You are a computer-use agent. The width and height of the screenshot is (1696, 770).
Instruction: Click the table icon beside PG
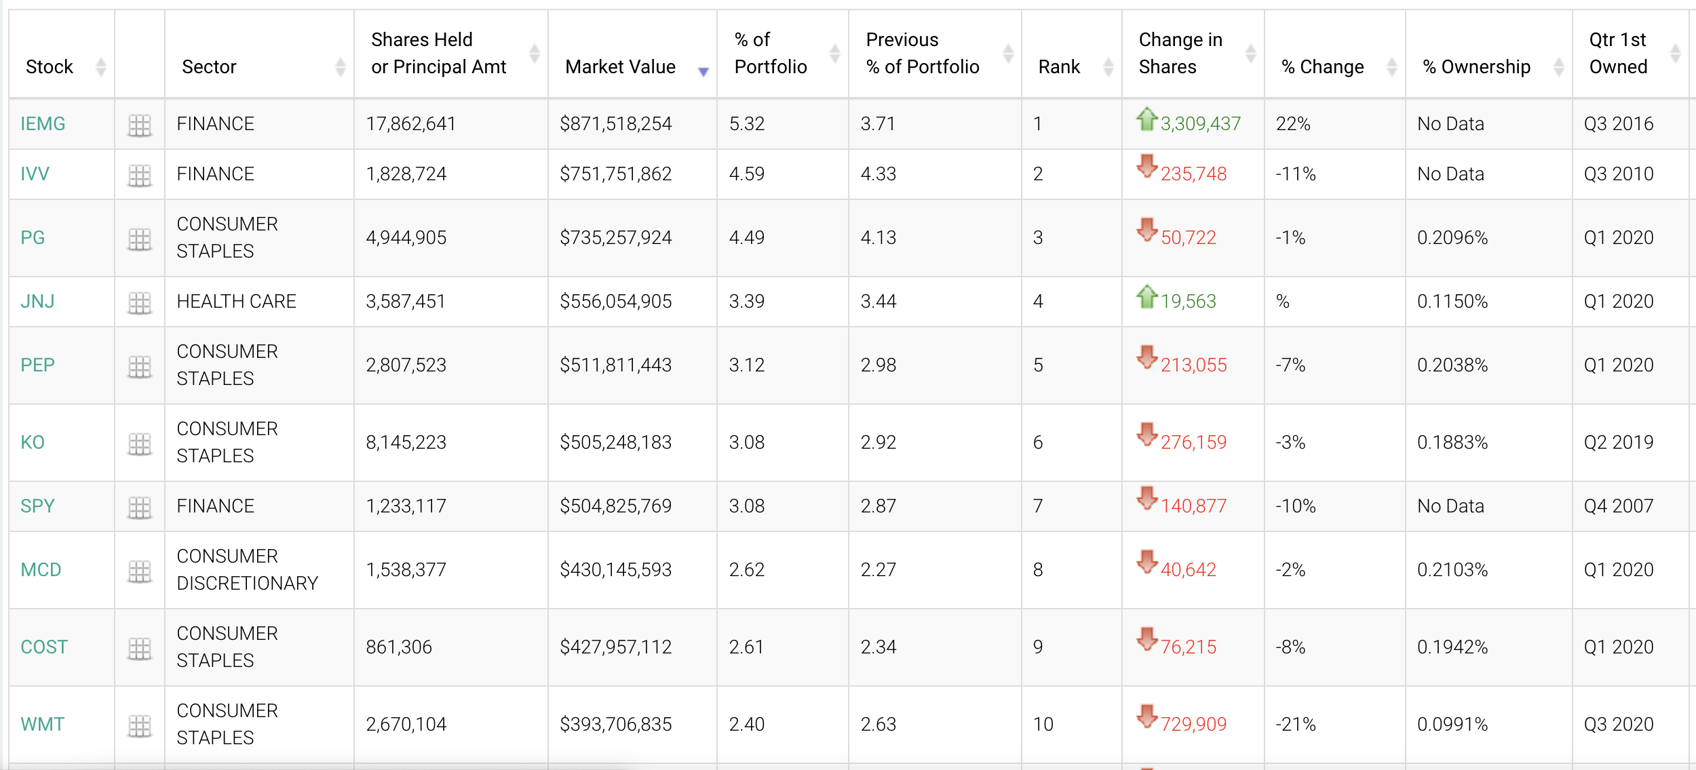(x=139, y=239)
